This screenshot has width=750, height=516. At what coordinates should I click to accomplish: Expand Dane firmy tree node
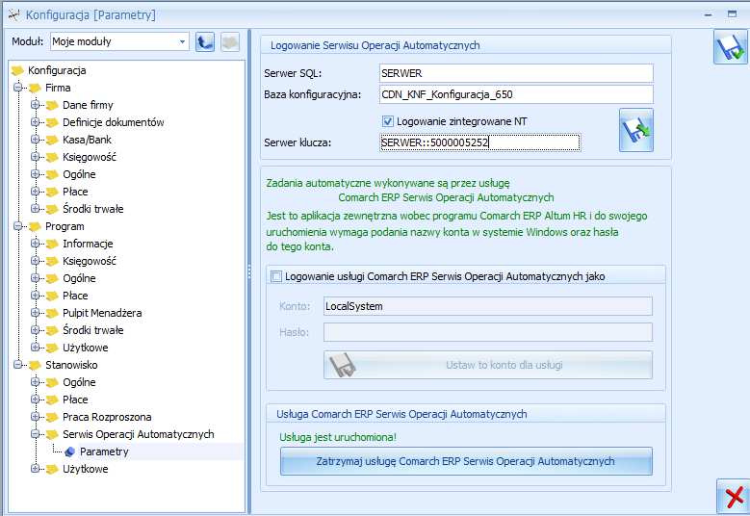coord(35,105)
